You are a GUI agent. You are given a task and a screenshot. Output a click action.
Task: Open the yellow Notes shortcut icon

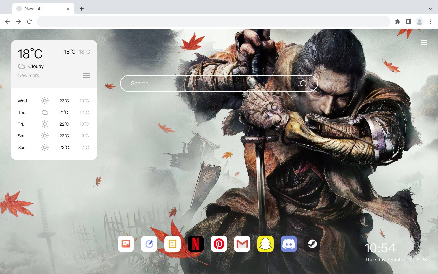coord(172,244)
